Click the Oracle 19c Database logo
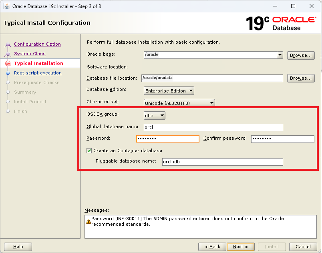 [281, 23]
